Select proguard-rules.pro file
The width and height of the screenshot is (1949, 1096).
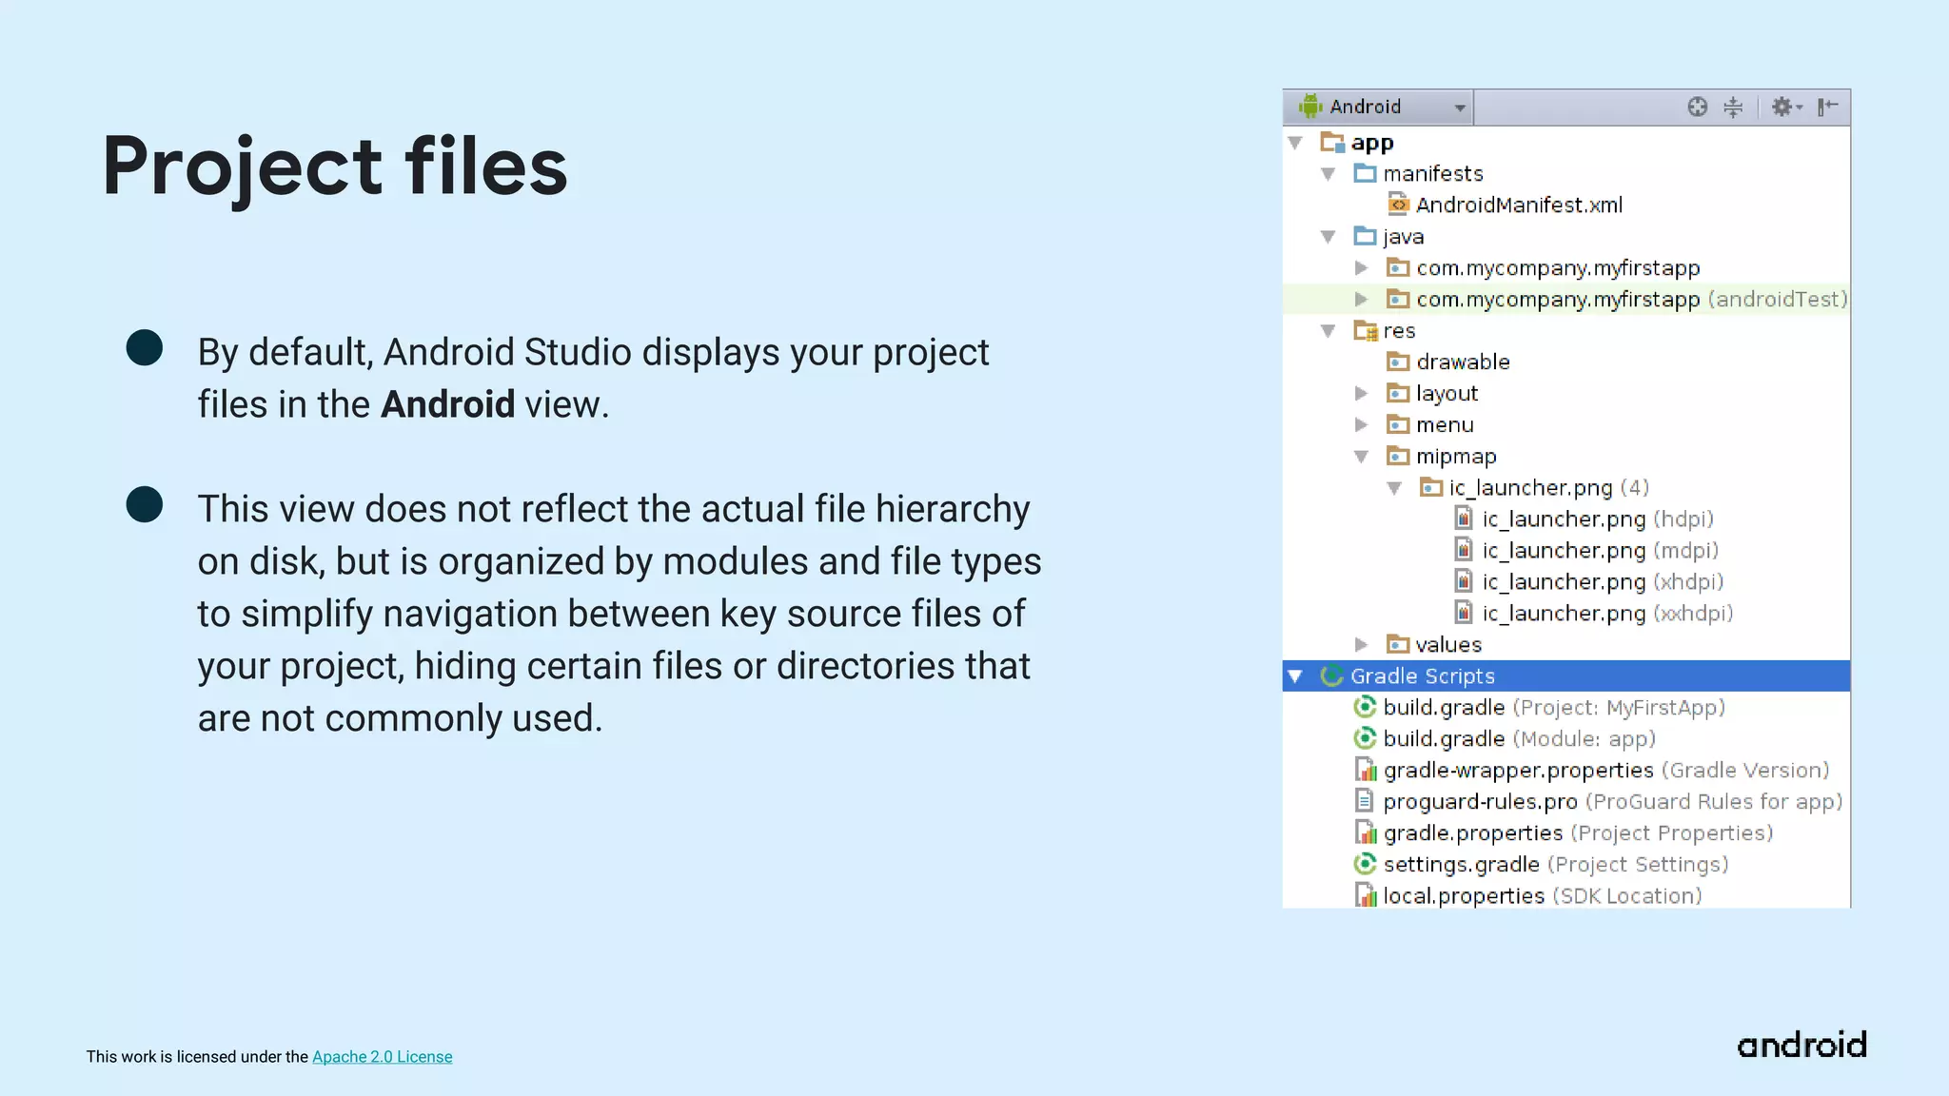[x=1479, y=801]
